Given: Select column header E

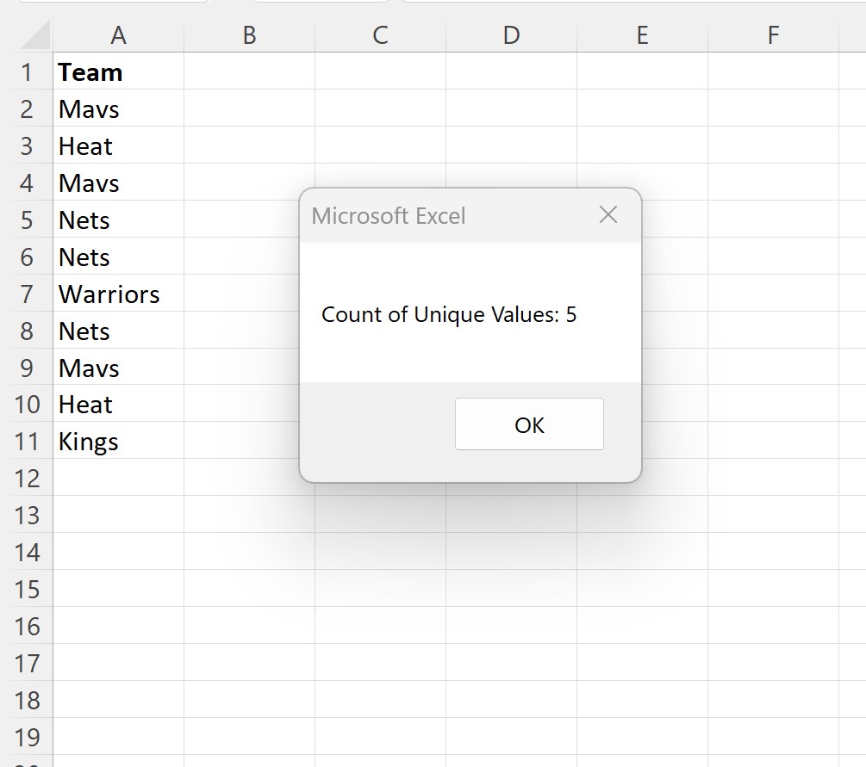Looking at the screenshot, I should (x=642, y=36).
